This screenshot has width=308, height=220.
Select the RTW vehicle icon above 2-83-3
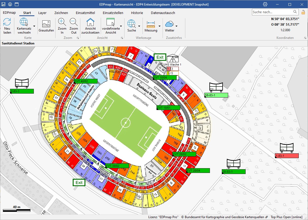pos(22,83)
